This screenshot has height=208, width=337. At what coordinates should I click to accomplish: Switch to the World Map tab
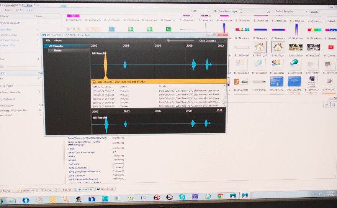105,189
